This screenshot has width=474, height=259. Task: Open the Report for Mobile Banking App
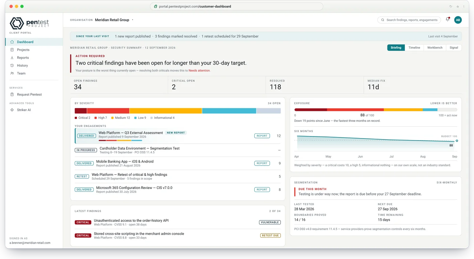pyautogui.click(x=262, y=163)
